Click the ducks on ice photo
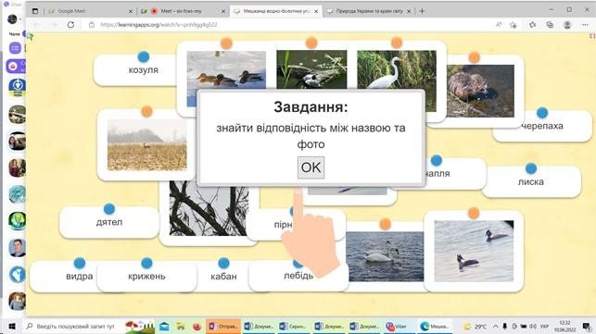This screenshot has height=334, width=596. [226, 69]
